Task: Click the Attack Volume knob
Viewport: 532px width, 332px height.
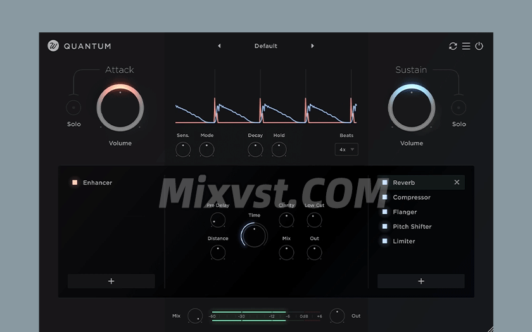Action: 120,108
